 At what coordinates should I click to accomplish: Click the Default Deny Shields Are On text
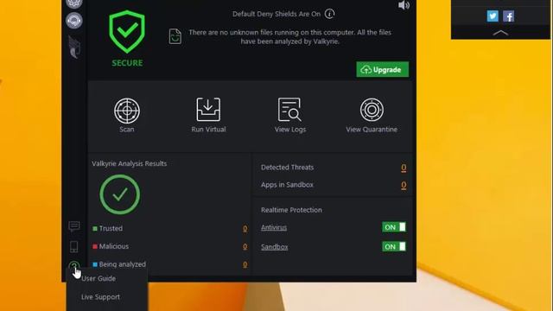click(276, 14)
